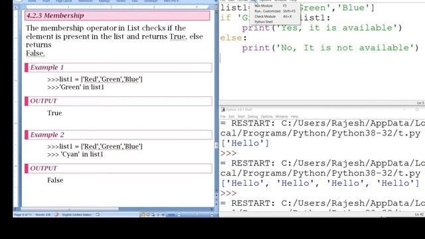
Task: Open File menu in Python Shell window
Action: click(x=223, y=117)
